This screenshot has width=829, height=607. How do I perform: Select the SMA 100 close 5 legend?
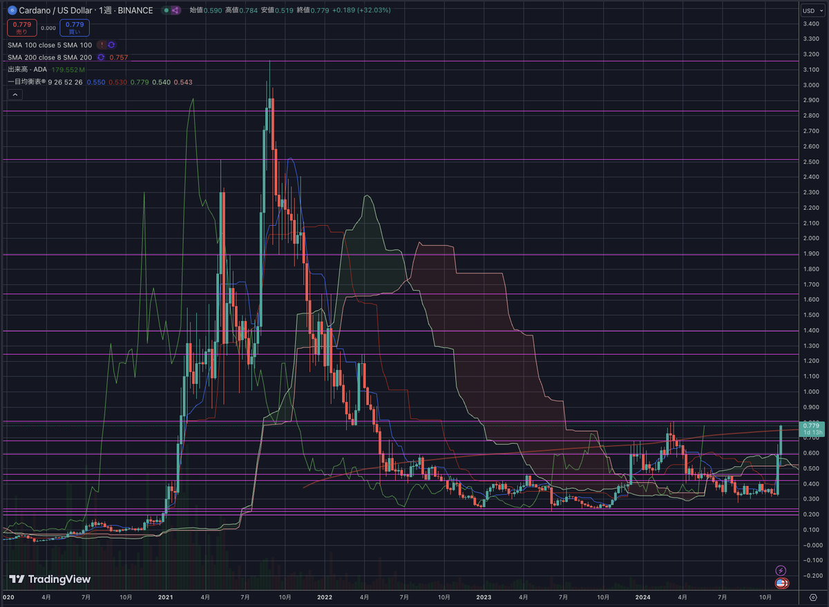pyautogui.click(x=49, y=44)
